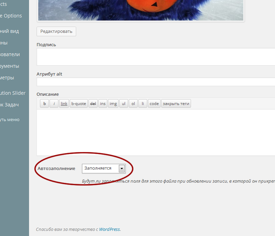Add a blockquote via b-quote button

[79, 104]
